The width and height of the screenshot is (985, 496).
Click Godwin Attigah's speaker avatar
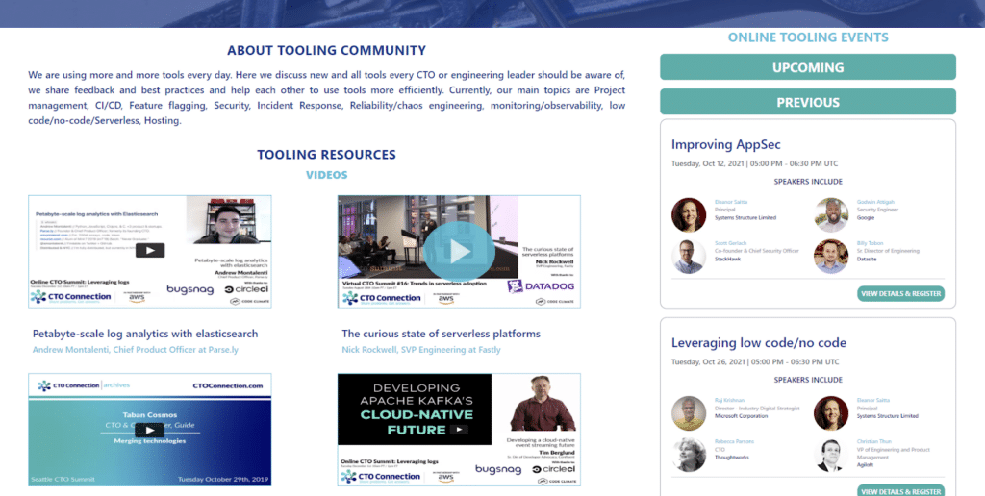click(831, 214)
